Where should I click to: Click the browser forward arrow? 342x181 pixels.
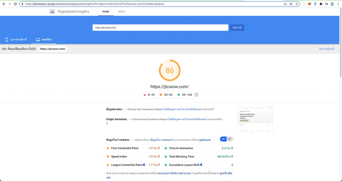9,4
